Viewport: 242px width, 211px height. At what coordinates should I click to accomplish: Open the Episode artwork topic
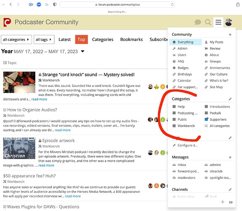pyautogui.click(x=59, y=141)
